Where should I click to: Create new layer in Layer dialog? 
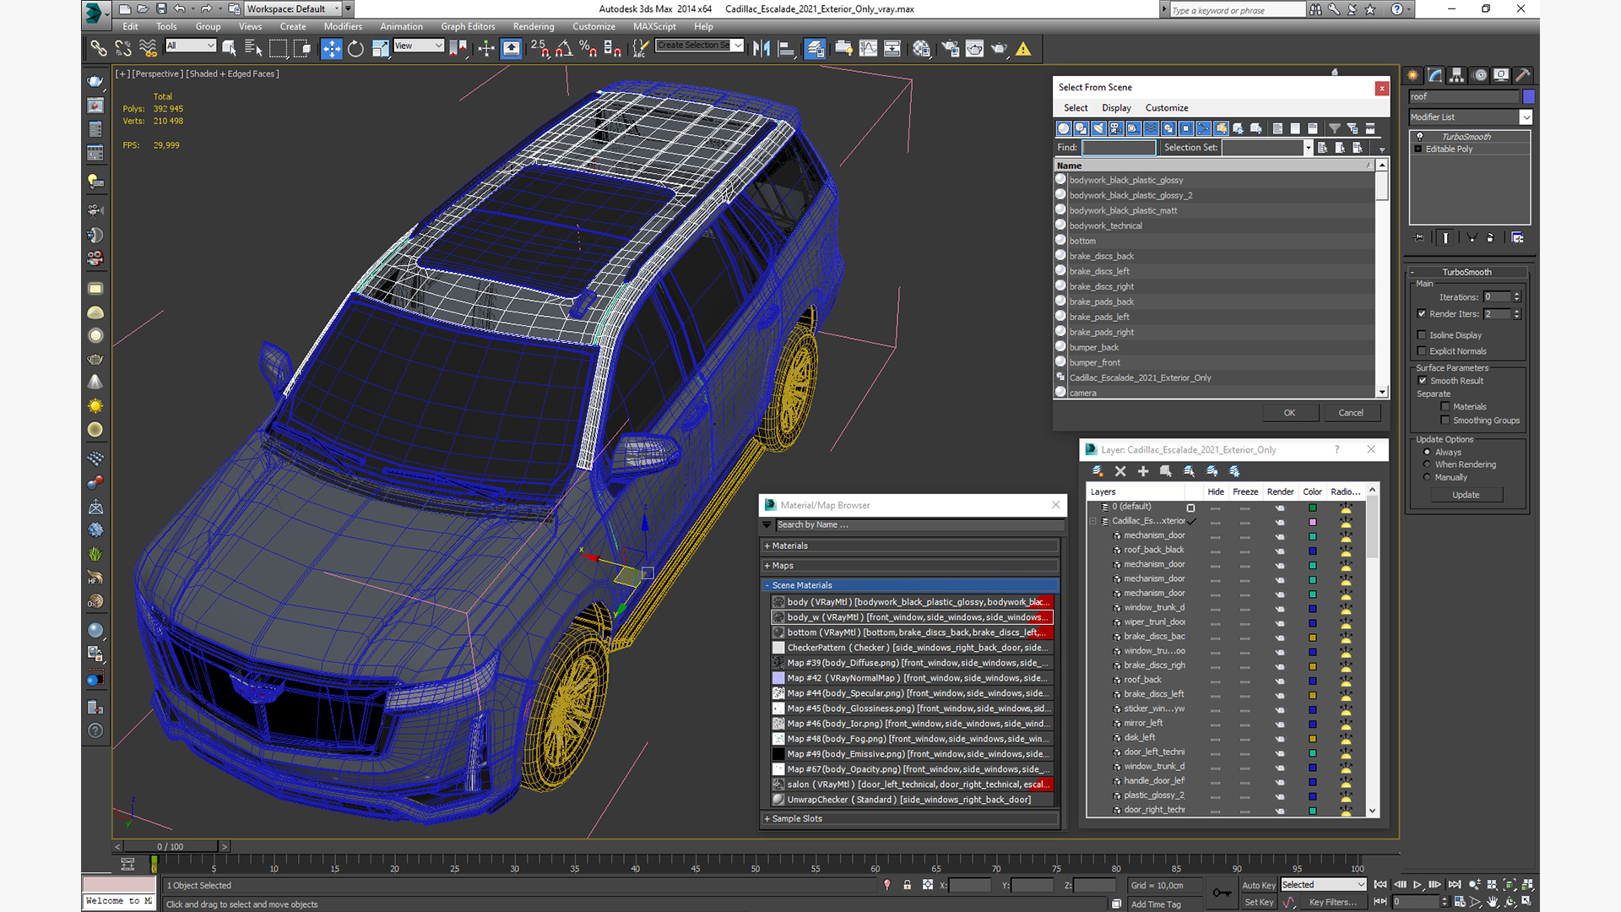[x=1097, y=471]
